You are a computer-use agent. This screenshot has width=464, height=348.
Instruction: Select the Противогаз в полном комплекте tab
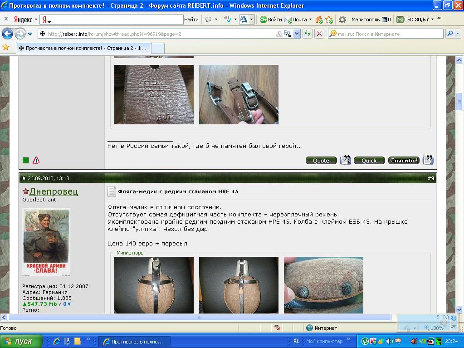pyautogui.click(x=83, y=48)
